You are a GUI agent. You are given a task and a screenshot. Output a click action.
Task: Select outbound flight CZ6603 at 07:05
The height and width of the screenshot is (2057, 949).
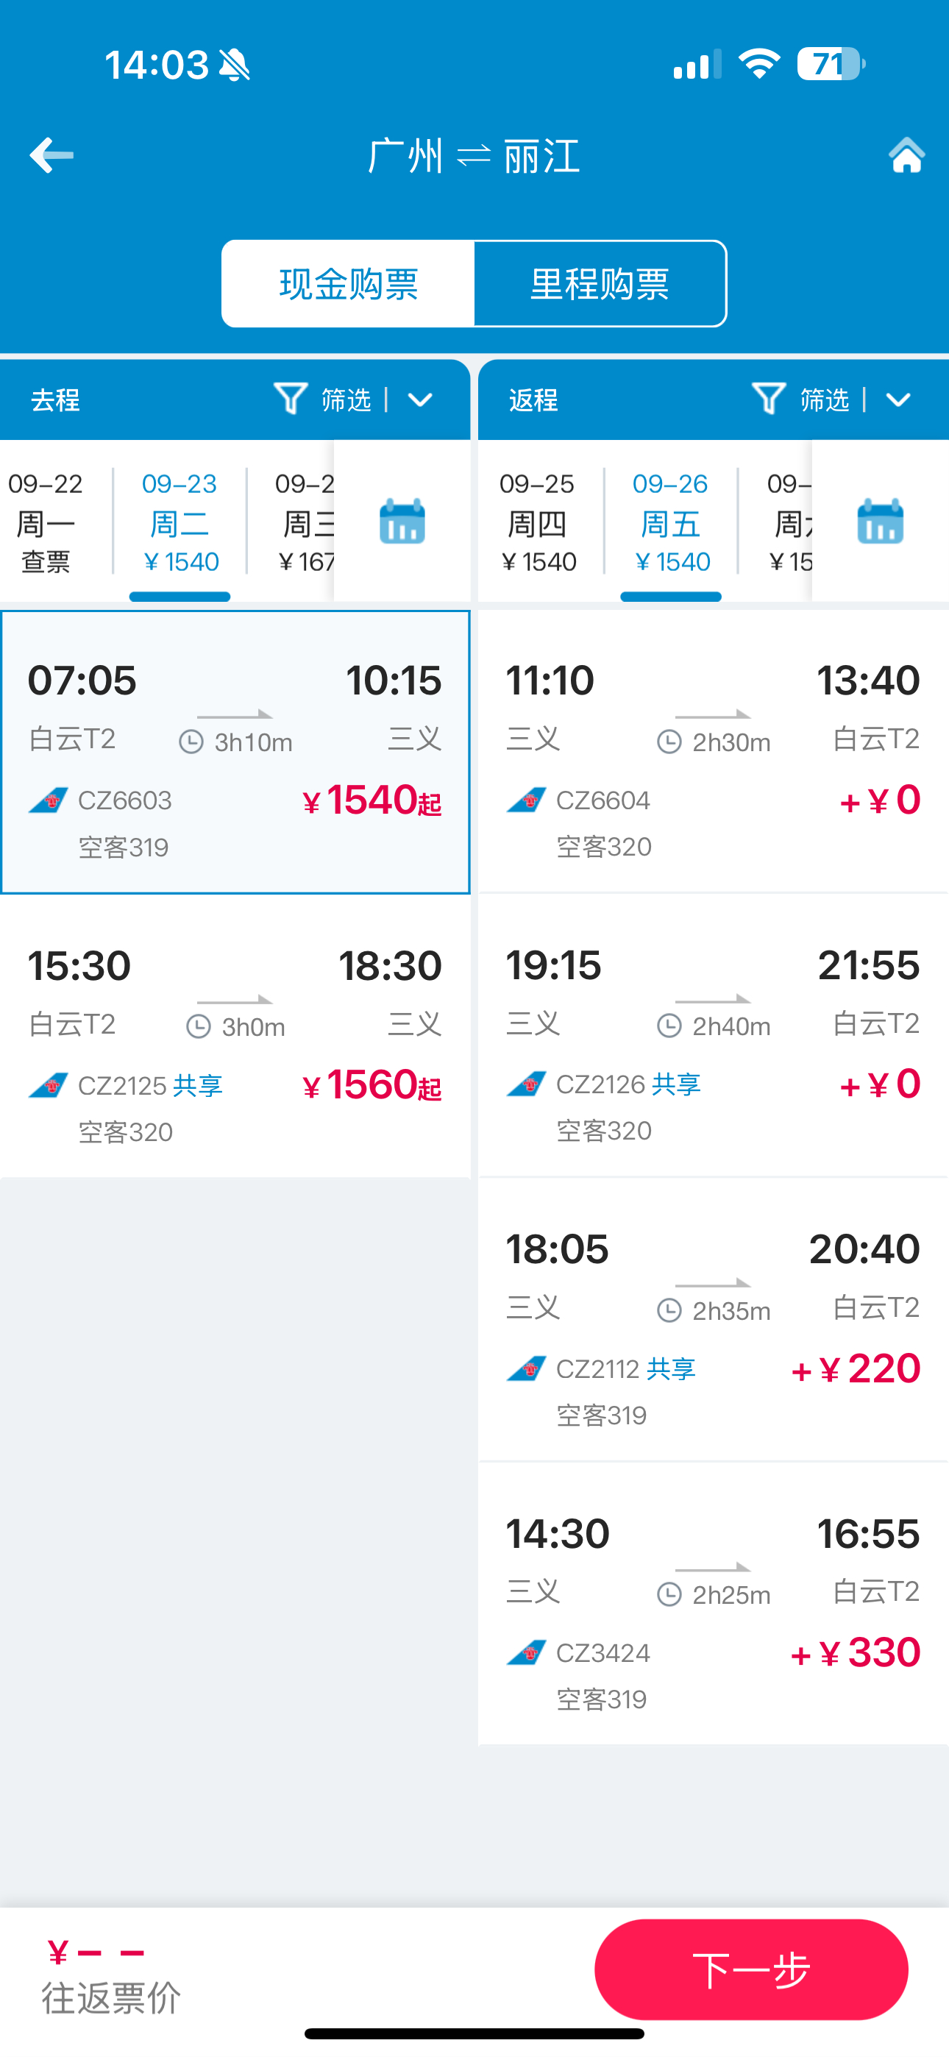click(235, 752)
